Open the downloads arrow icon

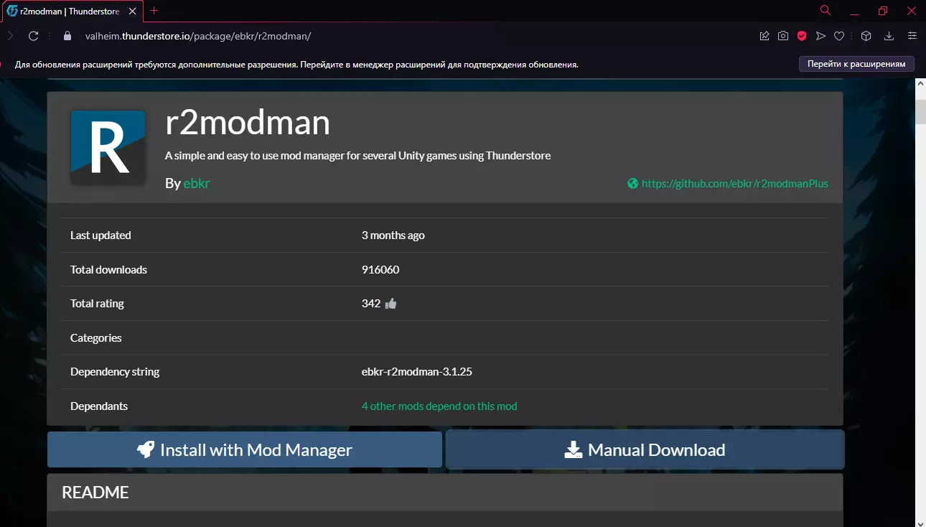pos(889,36)
